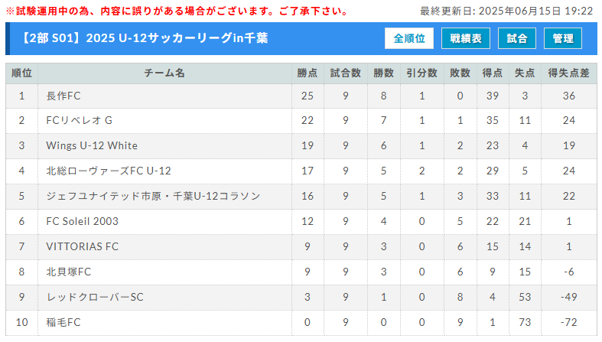Click Wings U-12 White team name

[92, 145]
